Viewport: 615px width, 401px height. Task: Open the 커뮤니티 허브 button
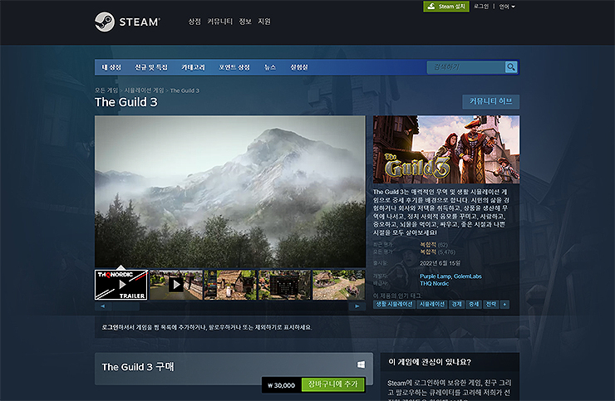click(490, 101)
